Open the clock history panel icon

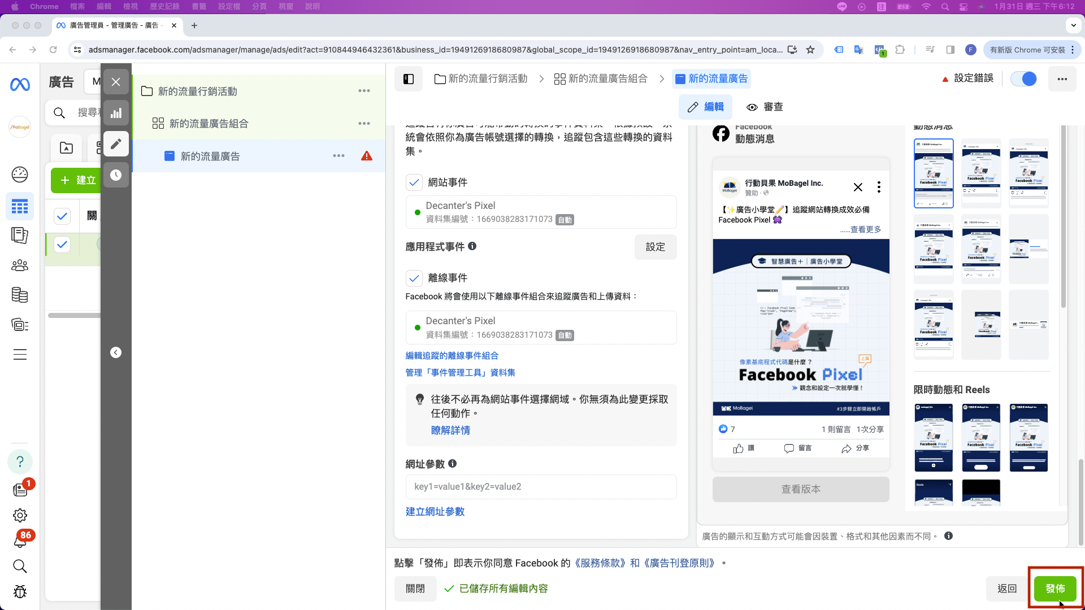(116, 175)
